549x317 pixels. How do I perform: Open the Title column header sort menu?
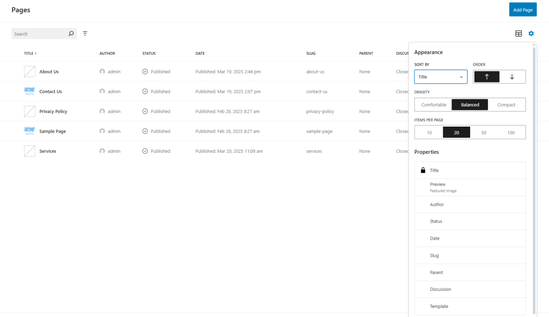[27, 53]
